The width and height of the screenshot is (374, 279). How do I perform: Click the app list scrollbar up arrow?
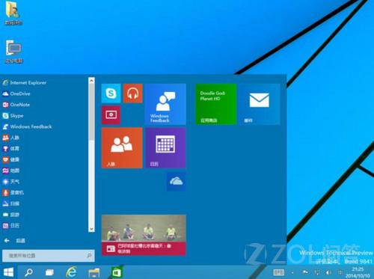pyautogui.click(x=91, y=81)
